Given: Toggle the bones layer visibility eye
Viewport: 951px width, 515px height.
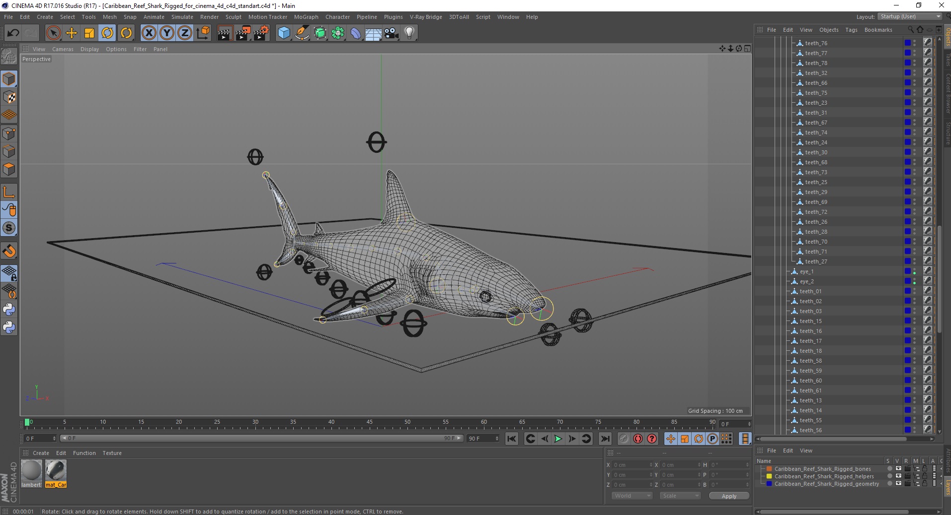Looking at the screenshot, I should 898,468.
